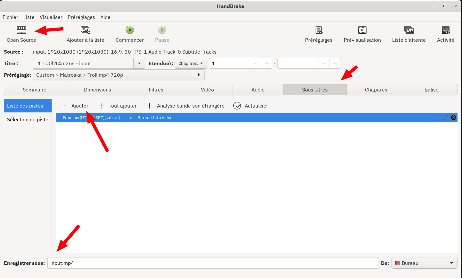Open the Fichier menu
The image size is (462, 278).
click(x=10, y=17)
